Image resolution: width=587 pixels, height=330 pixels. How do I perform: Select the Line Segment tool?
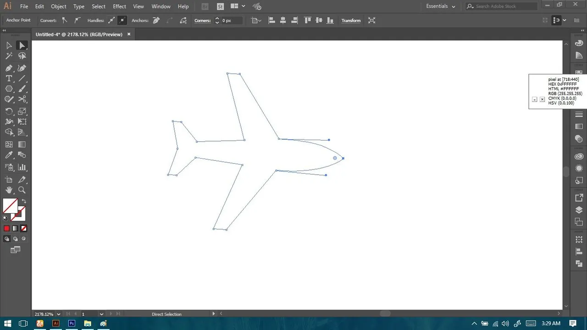tap(22, 79)
